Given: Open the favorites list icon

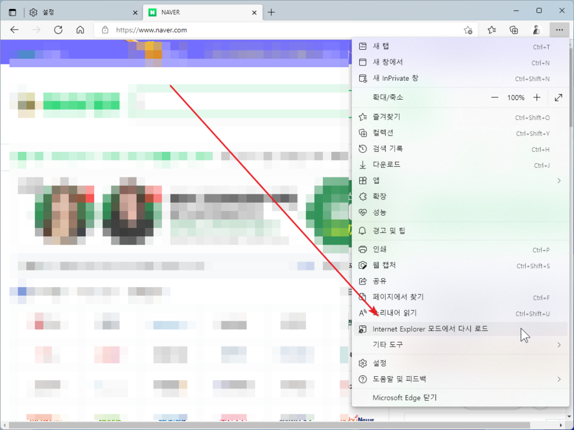Looking at the screenshot, I should coord(491,30).
